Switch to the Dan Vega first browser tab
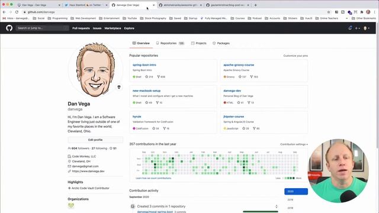The width and height of the screenshot is (379, 213). [38, 5]
